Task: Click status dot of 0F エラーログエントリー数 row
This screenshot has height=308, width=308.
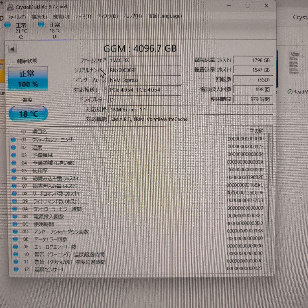Action: 16,246
